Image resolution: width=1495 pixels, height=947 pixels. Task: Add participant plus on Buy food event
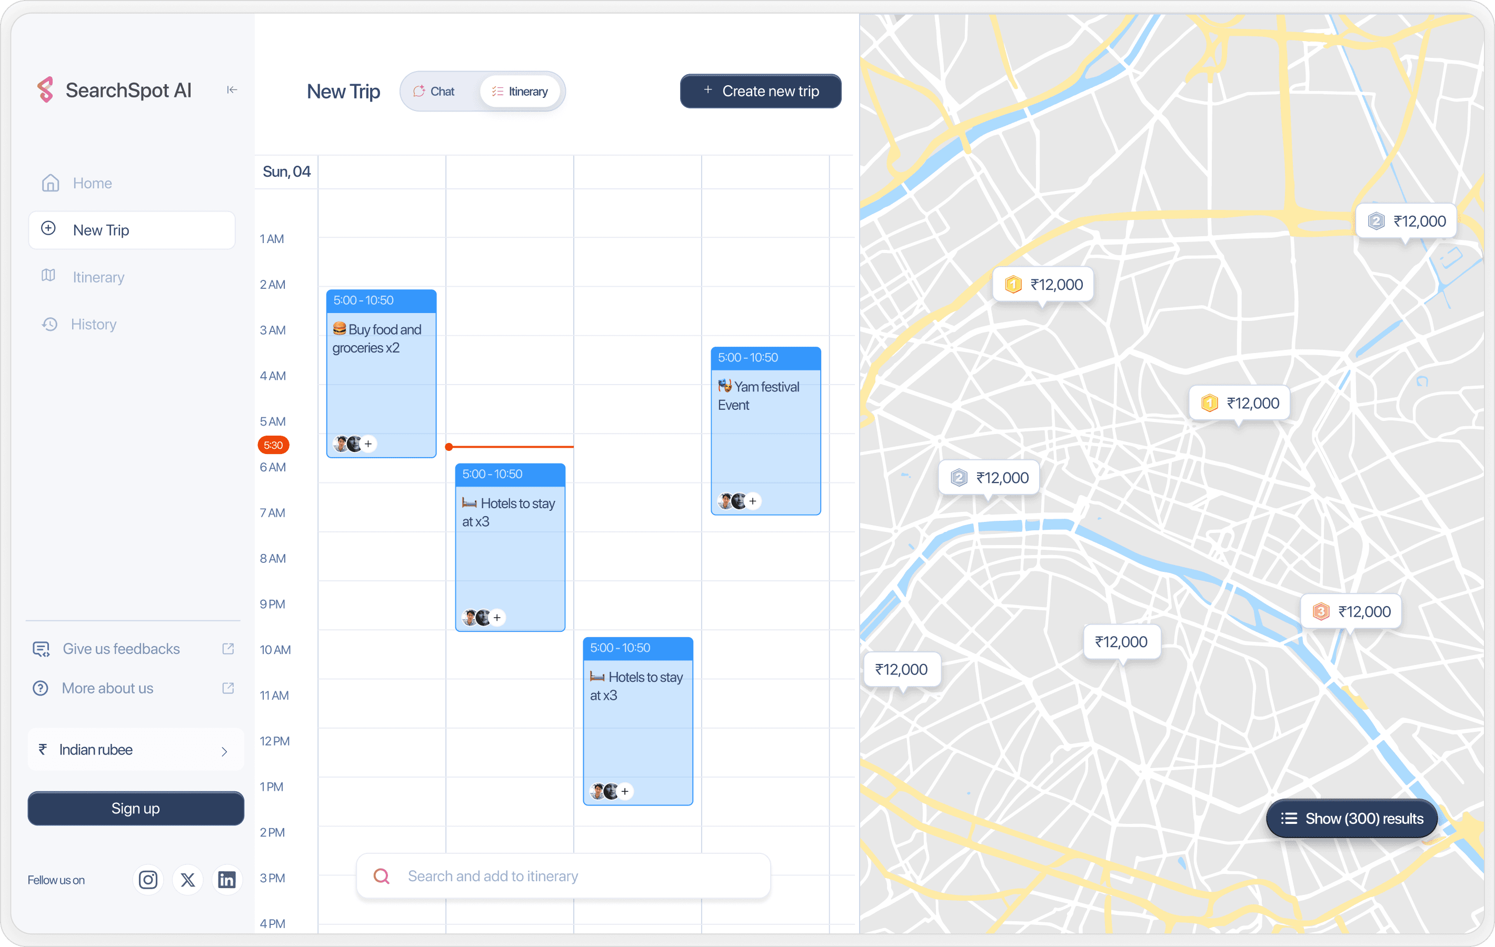368,444
